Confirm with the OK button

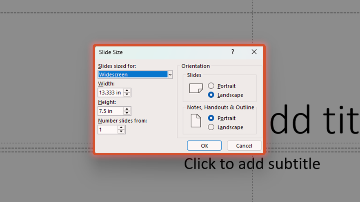[204, 146]
